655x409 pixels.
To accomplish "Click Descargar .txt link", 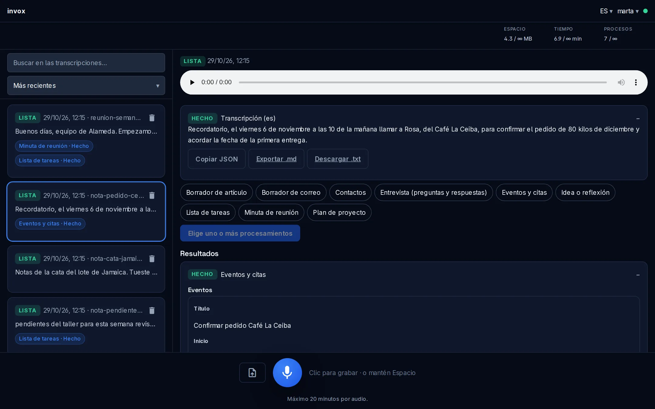I will coord(338,159).
